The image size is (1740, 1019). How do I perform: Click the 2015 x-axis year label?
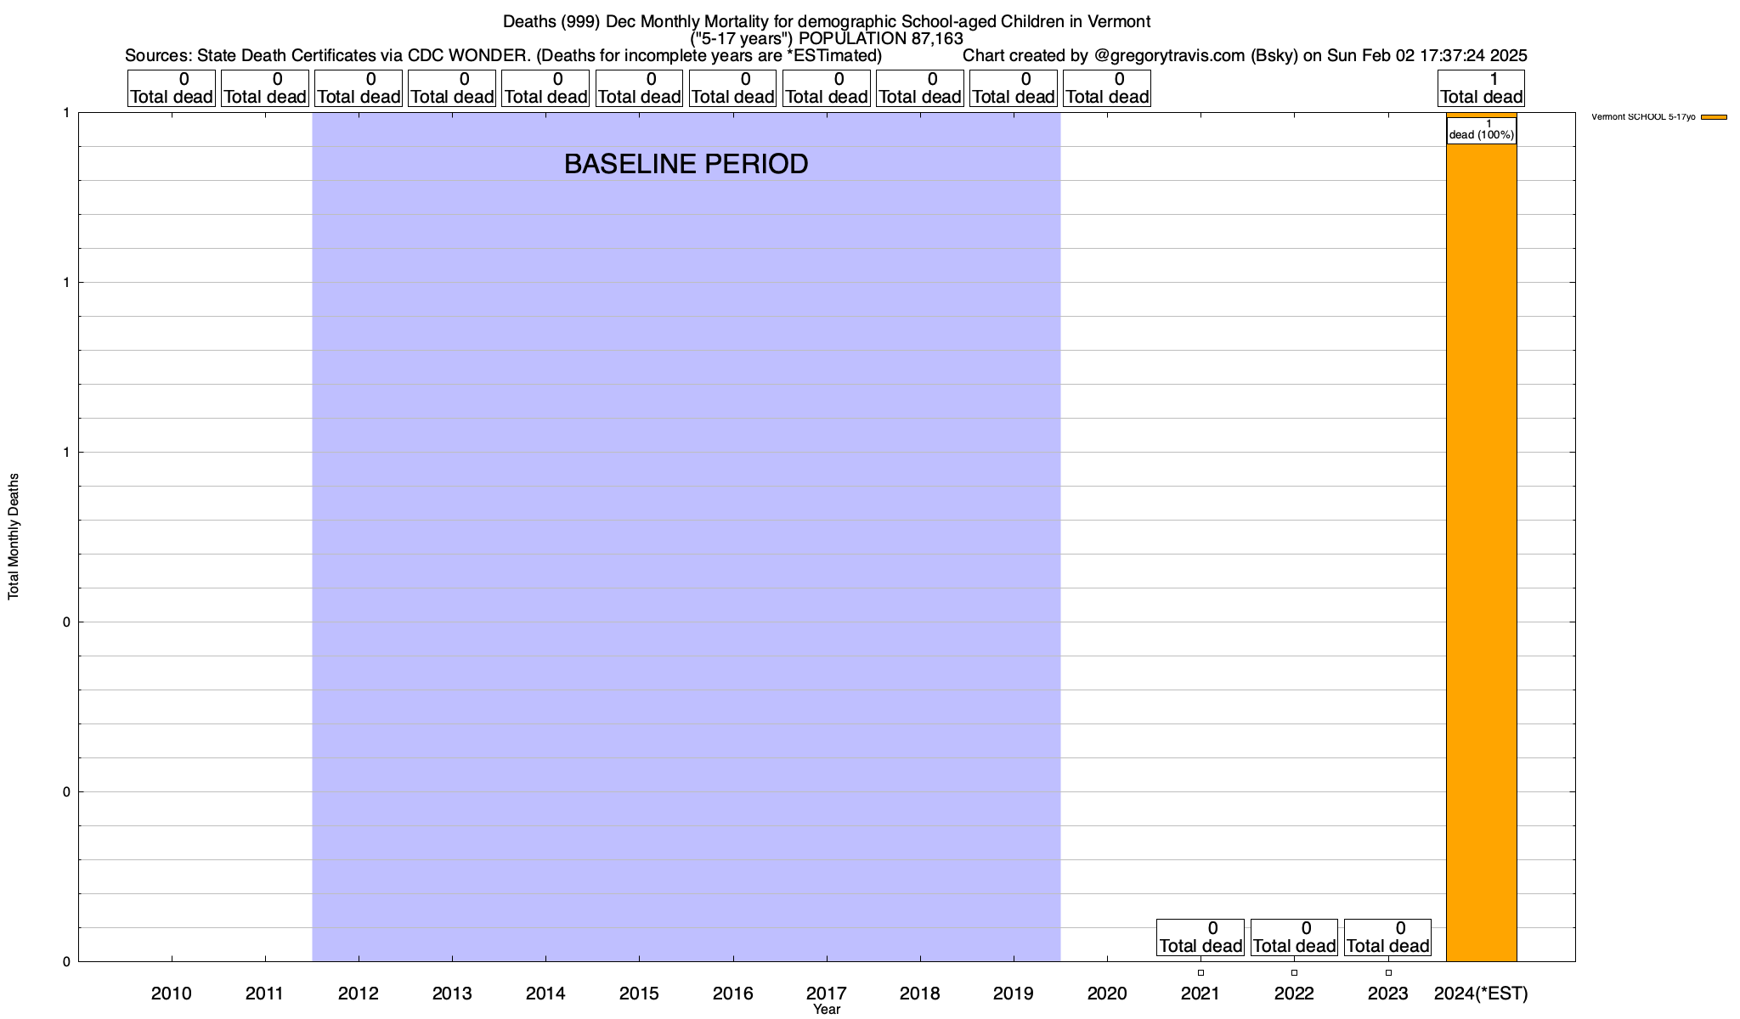pyautogui.click(x=639, y=994)
